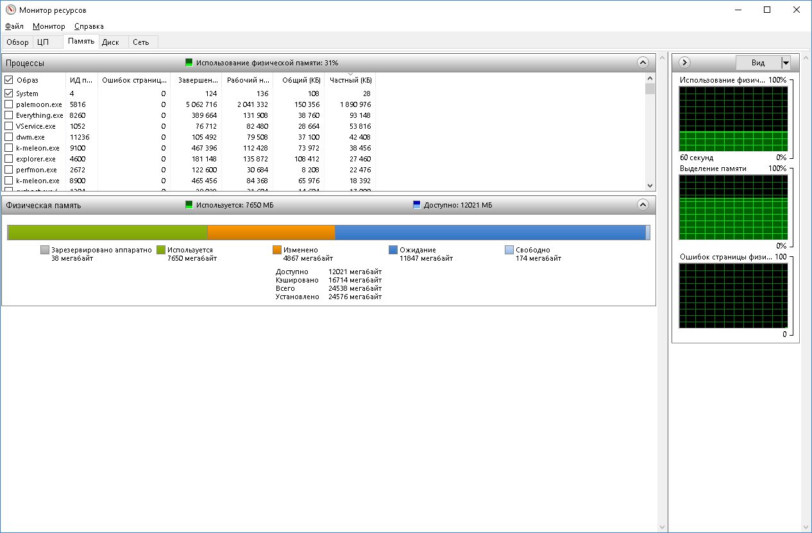The width and height of the screenshot is (812, 533).
Task: Click the orange modified segment of memory bar
Action: (x=271, y=233)
